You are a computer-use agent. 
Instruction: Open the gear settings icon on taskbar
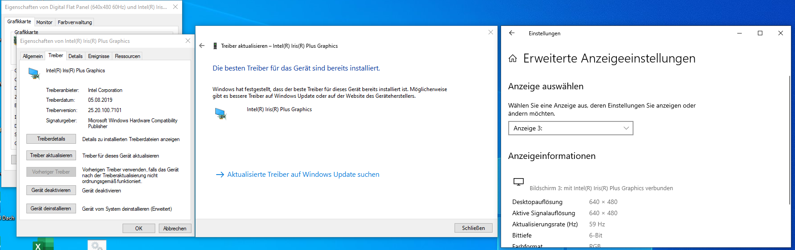[97, 245]
